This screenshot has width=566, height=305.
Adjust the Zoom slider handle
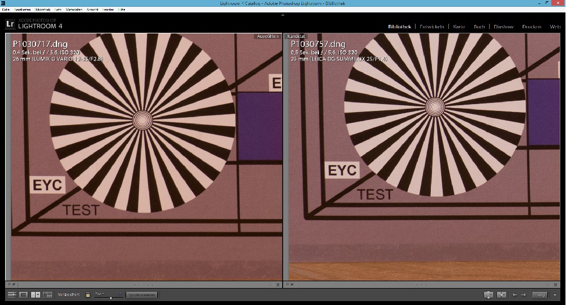[111, 298]
